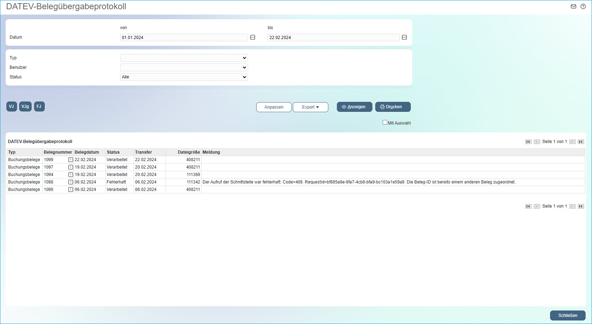
Task: Open the help question mark icon
Action: coord(583,6)
